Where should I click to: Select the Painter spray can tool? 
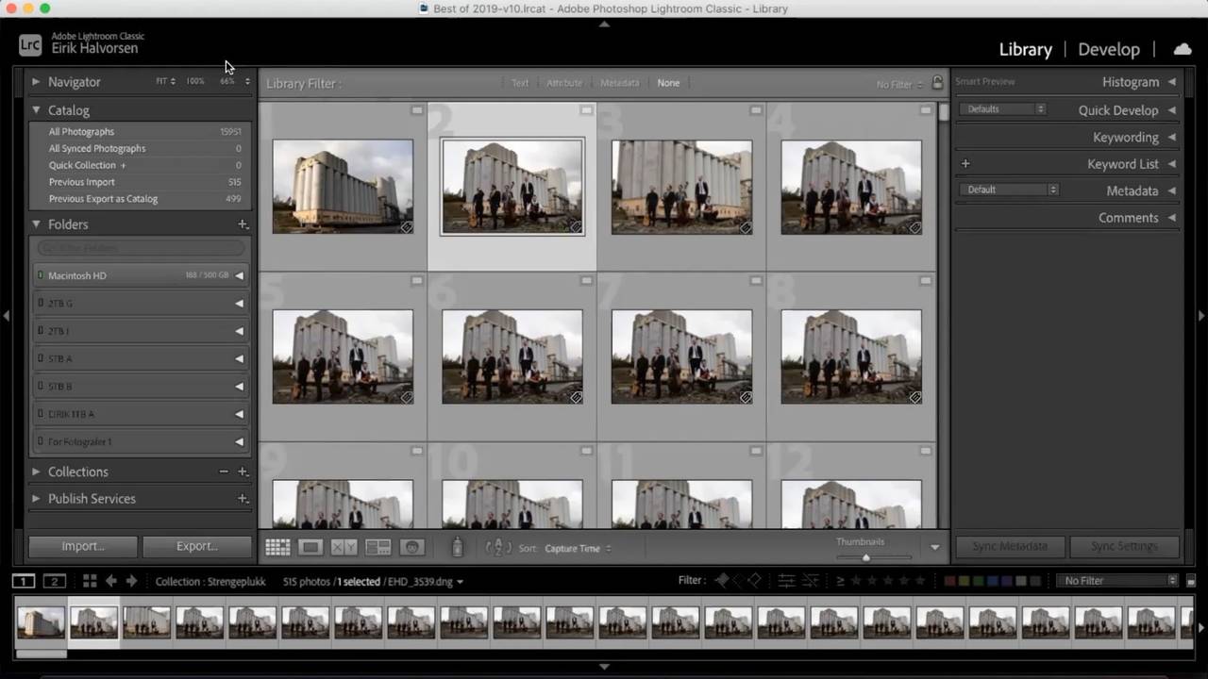458,547
